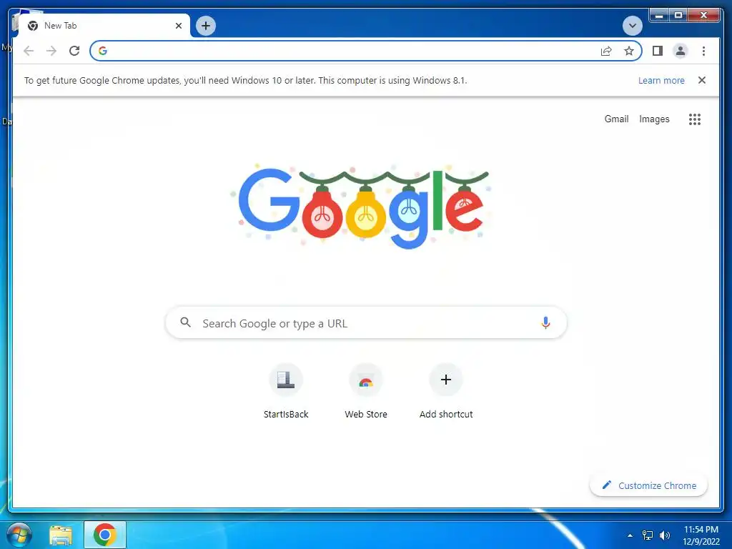Screen dimensions: 732x549
Task: Click the holiday Google doodle
Action: pyautogui.click(x=360, y=205)
